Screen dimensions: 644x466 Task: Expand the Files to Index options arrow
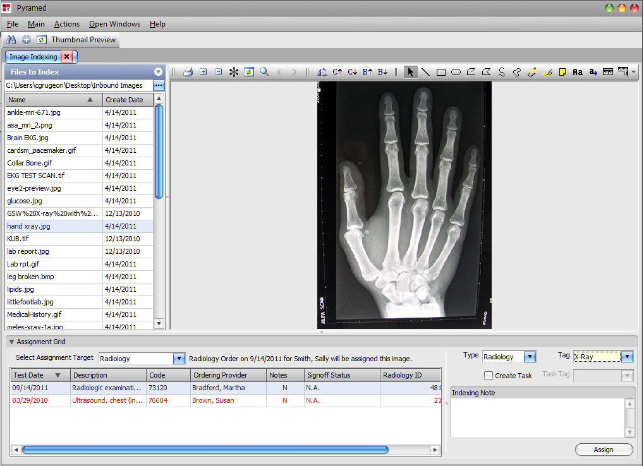[158, 72]
